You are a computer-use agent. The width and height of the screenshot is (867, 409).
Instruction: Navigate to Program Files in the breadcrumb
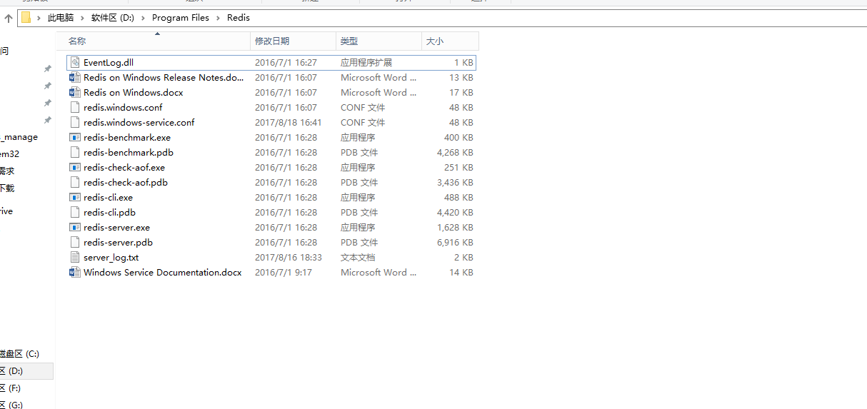(x=181, y=18)
